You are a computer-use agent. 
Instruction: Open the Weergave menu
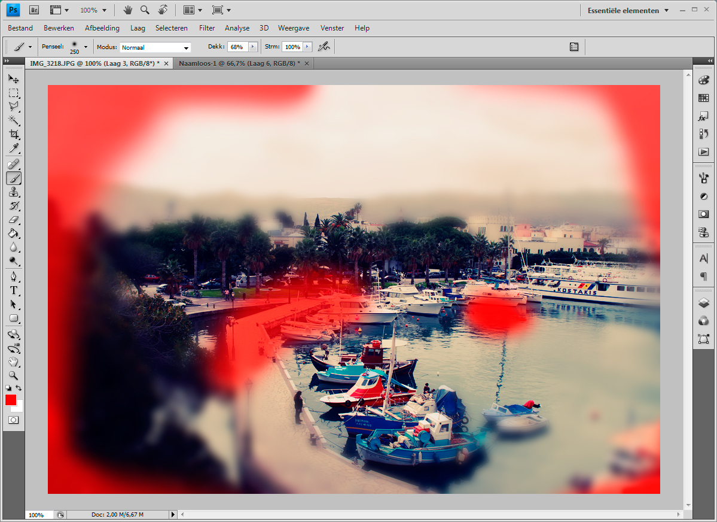[294, 28]
